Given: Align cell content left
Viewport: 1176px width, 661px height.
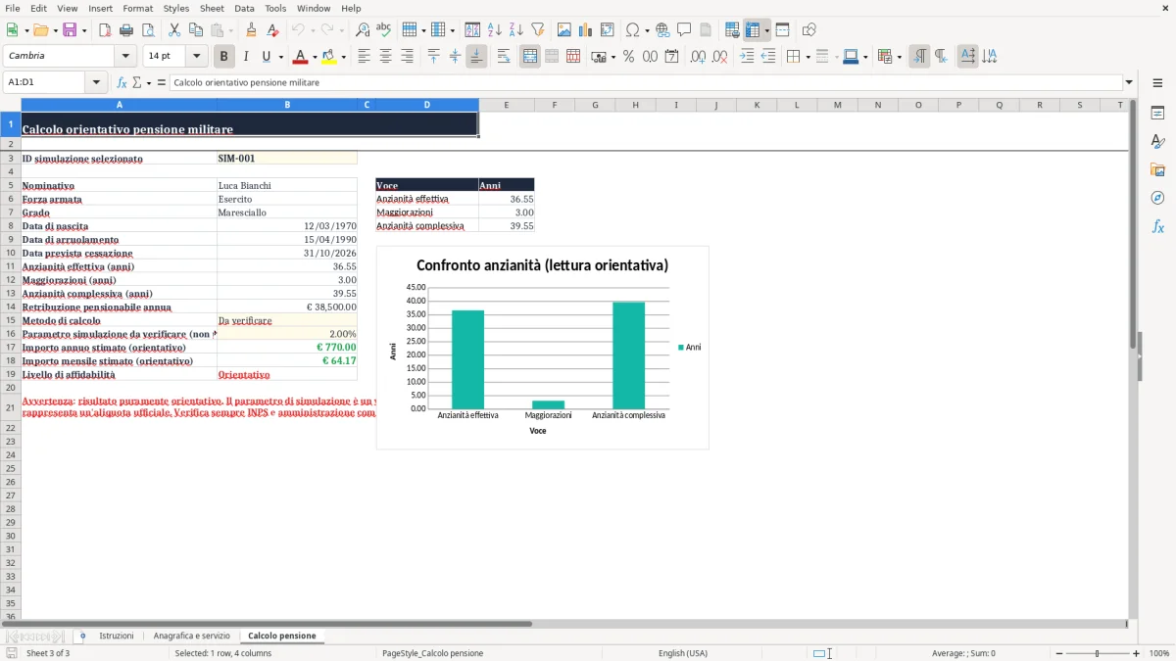Looking at the screenshot, I should (x=365, y=57).
